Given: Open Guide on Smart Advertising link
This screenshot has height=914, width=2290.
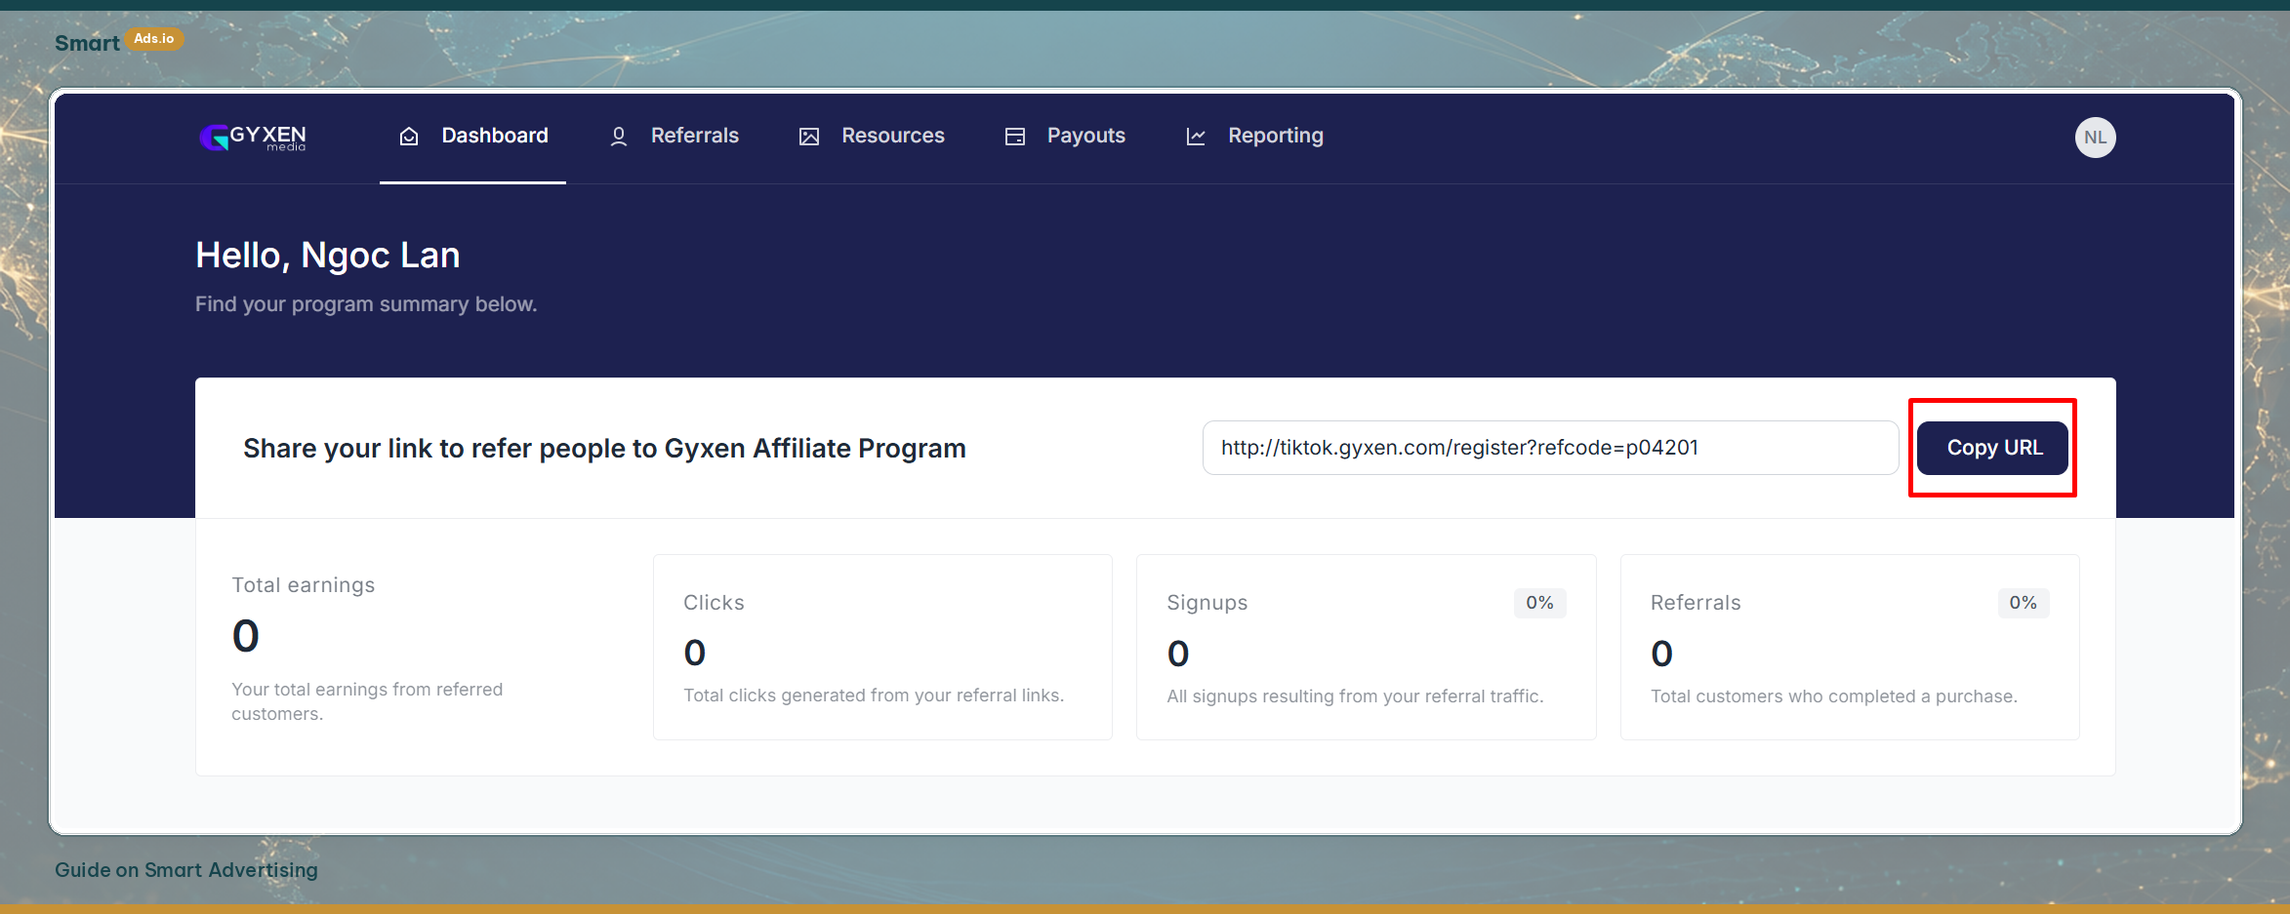Looking at the screenshot, I should (x=186, y=870).
